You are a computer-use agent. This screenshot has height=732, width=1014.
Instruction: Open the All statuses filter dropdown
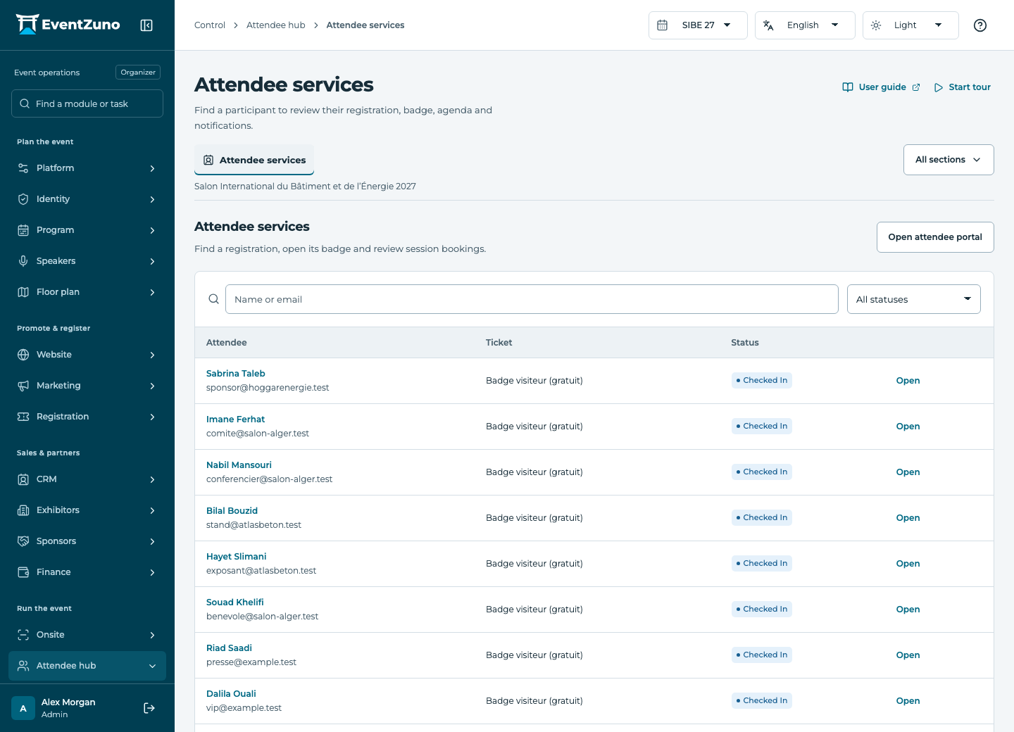coord(914,299)
